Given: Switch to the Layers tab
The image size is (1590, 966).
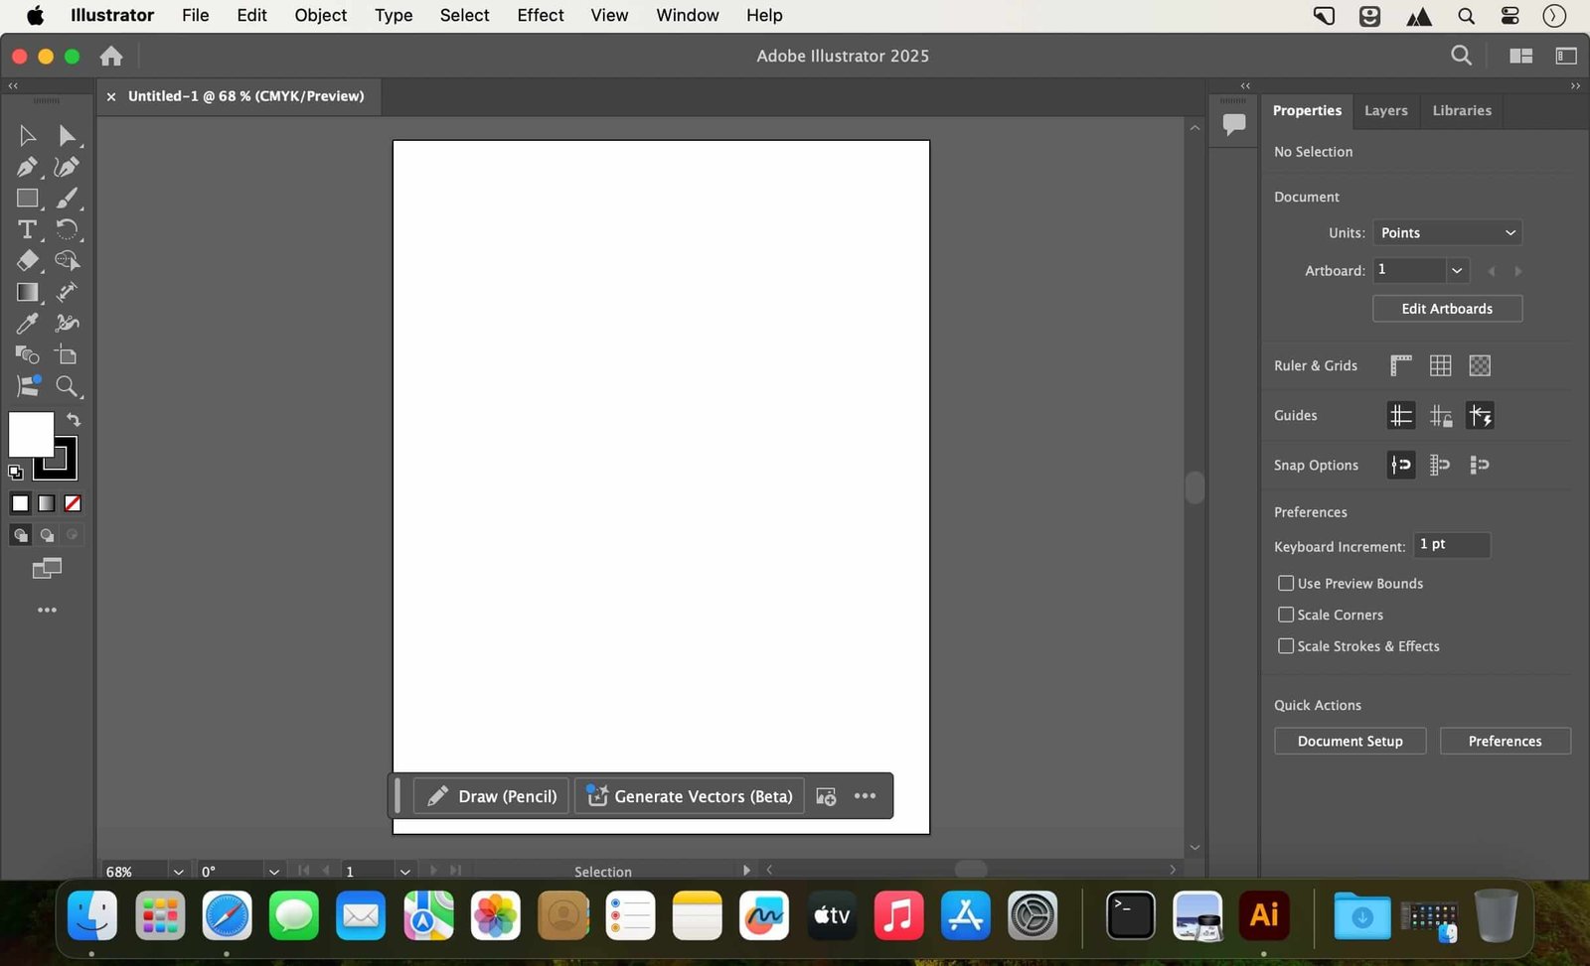Looking at the screenshot, I should click(x=1385, y=110).
